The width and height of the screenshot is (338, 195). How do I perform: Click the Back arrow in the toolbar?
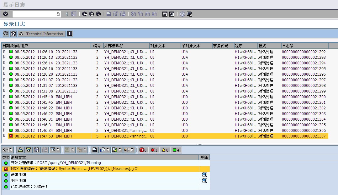(85, 14)
